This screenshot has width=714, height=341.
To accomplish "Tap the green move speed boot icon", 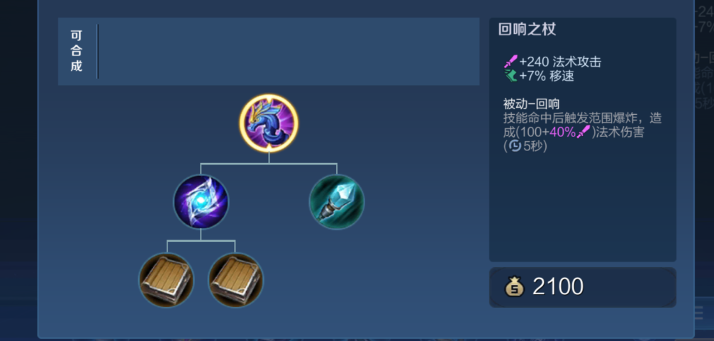I will pyautogui.click(x=511, y=76).
